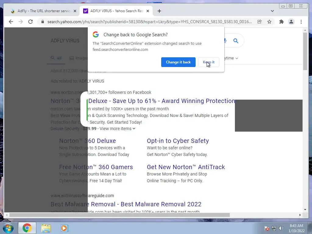
Task: Click the ADFLY VIRUS search field
Action: 65,41
